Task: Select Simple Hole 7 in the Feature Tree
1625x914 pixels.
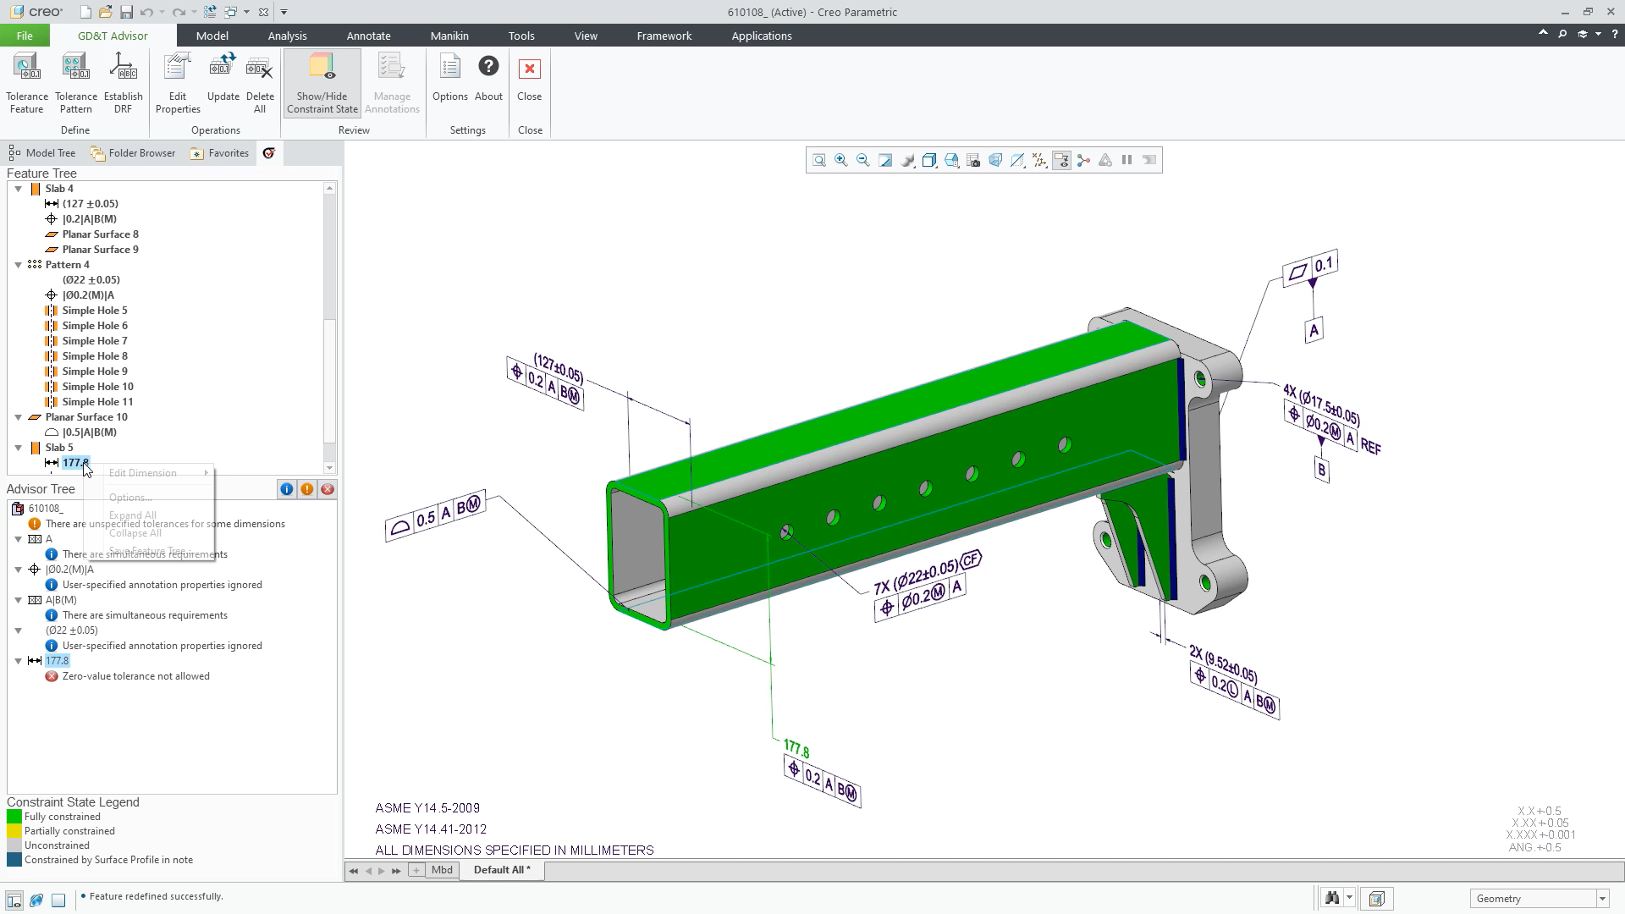Action: (x=95, y=341)
